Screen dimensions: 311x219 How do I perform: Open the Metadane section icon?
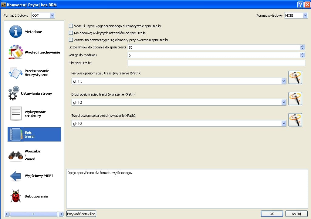tap(16, 31)
